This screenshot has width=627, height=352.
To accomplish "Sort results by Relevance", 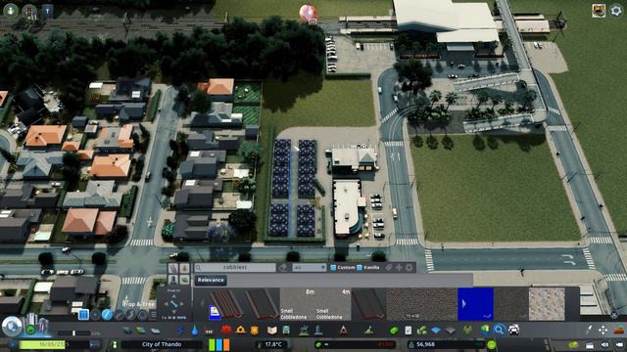I will 211,280.
